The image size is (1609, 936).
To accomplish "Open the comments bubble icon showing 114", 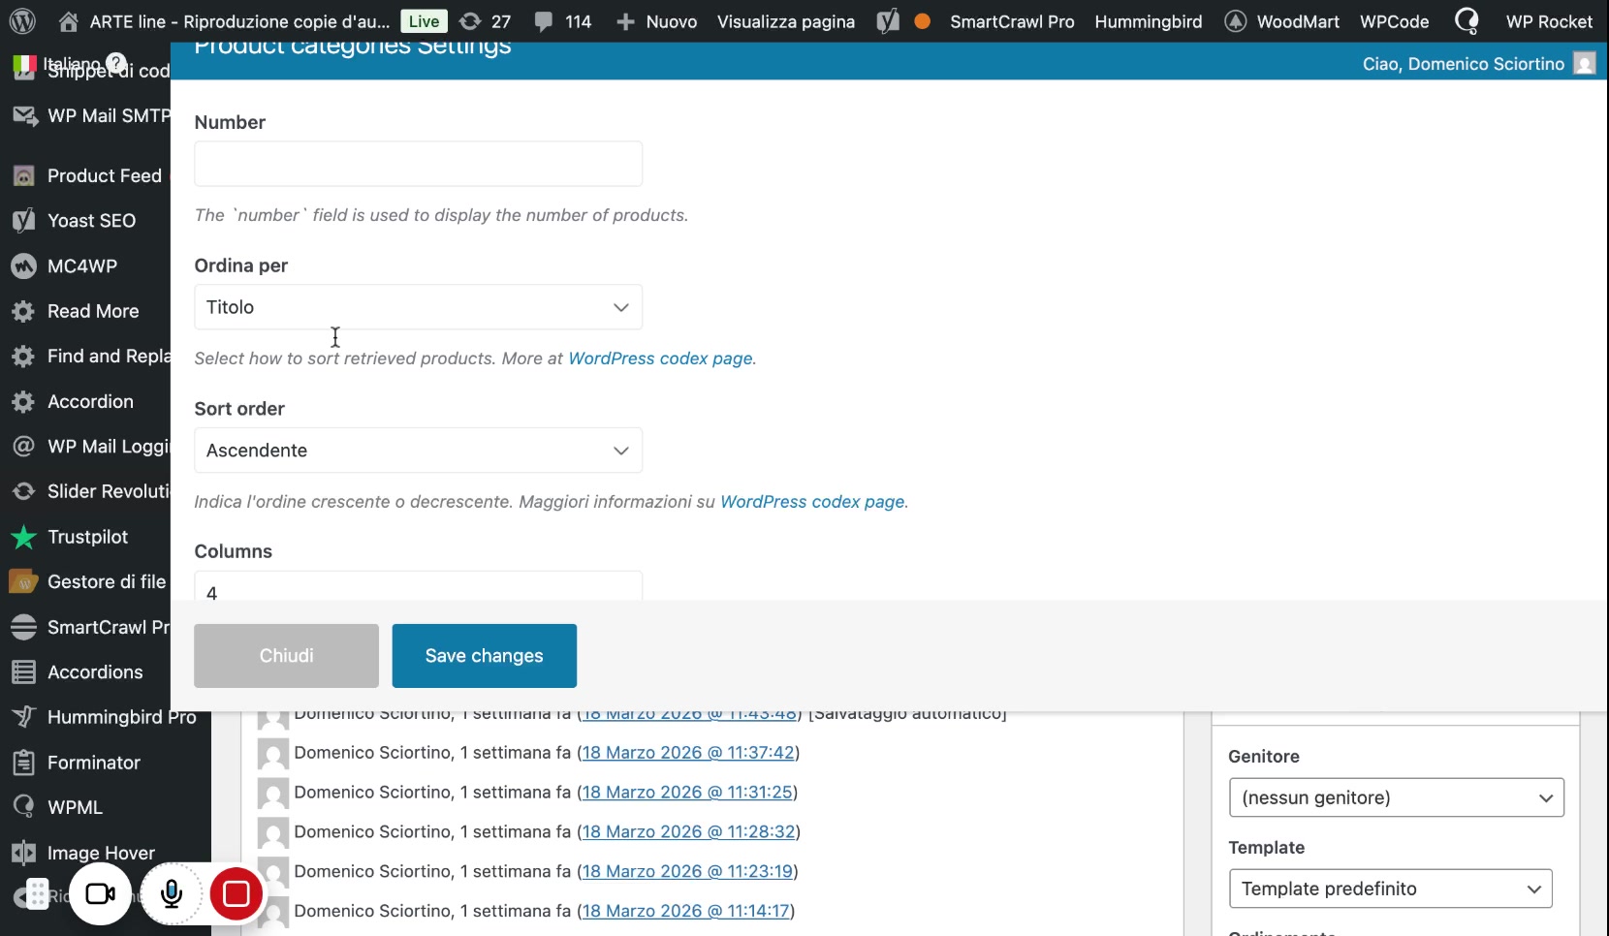I will click(545, 21).
